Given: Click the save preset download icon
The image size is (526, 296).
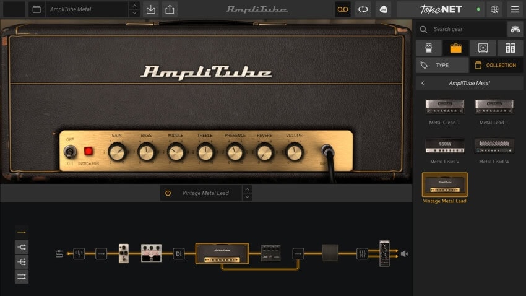Looking at the screenshot, I should tap(151, 9).
